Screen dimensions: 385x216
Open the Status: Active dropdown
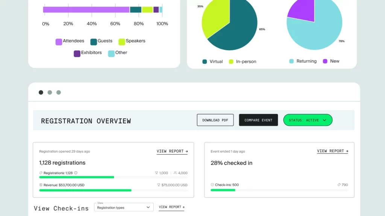[308, 120]
